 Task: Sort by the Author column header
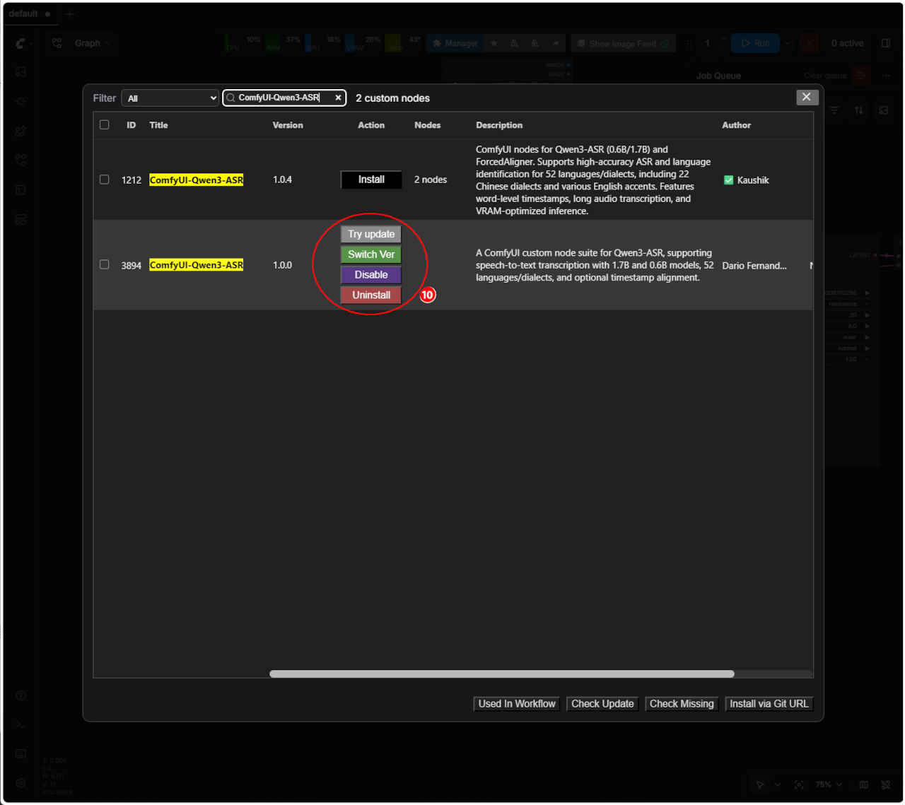tap(736, 125)
